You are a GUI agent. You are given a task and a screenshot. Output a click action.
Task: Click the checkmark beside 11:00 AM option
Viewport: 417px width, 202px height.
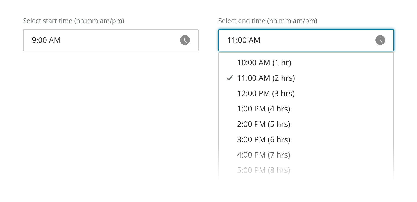pos(230,78)
